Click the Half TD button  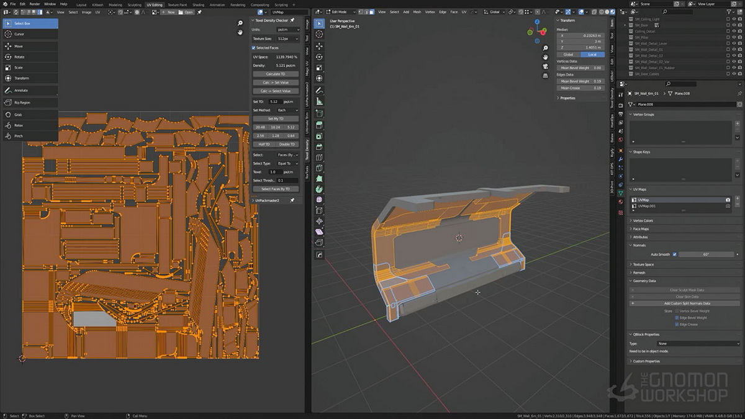tap(264, 144)
